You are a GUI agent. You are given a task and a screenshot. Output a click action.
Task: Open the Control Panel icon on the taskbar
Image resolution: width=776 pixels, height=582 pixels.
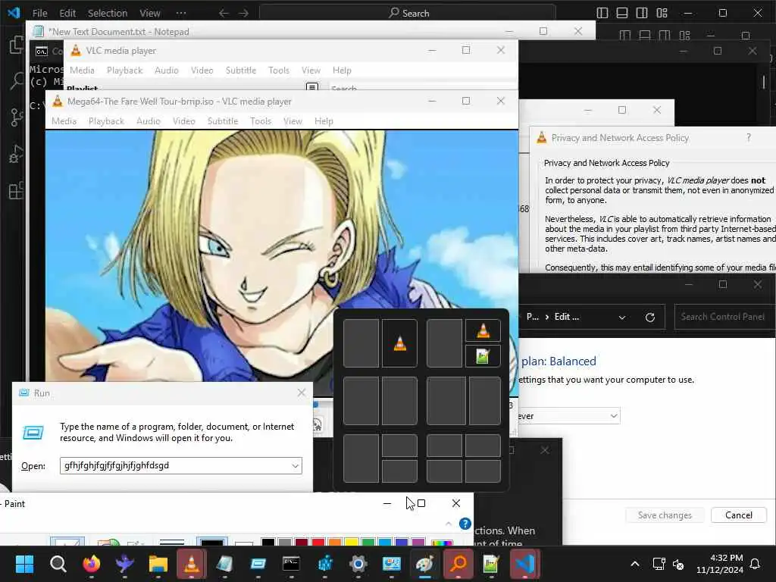391,564
